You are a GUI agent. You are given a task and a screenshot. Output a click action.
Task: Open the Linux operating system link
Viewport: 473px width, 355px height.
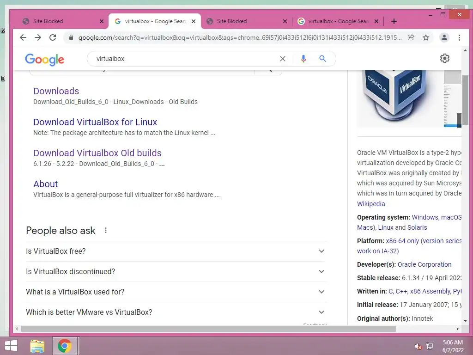[x=386, y=227]
